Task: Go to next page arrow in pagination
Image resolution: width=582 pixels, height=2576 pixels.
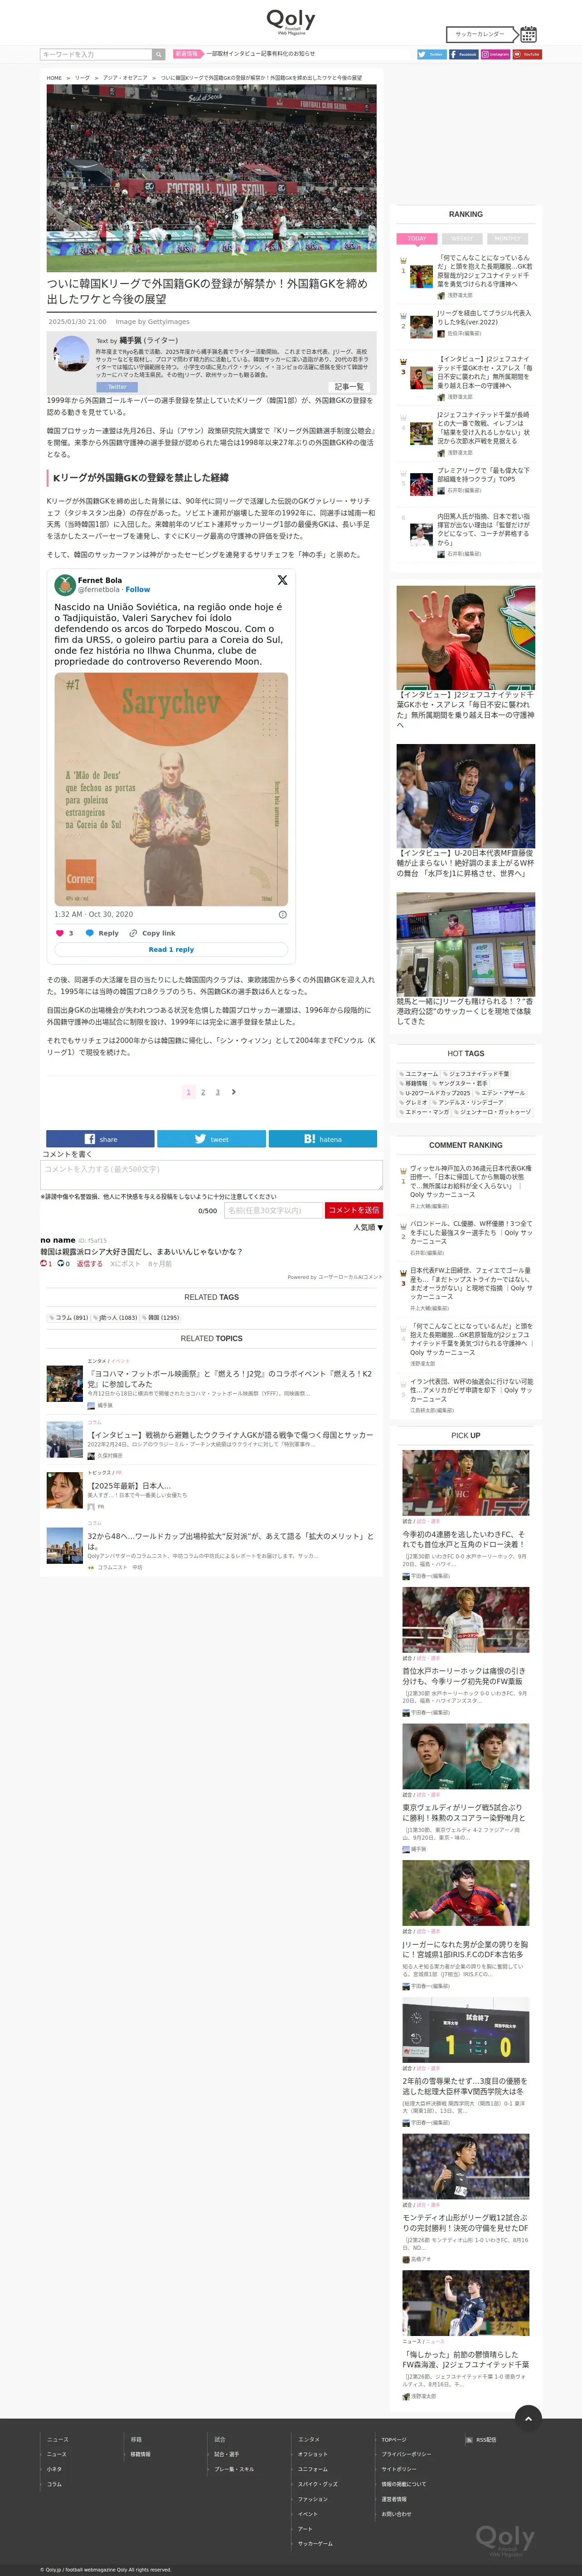Action: 233,1092
